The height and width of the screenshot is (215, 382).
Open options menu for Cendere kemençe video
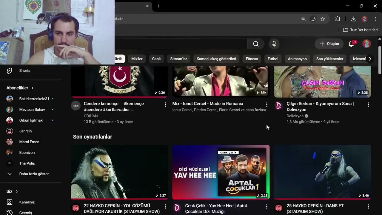tap(165, 105)
